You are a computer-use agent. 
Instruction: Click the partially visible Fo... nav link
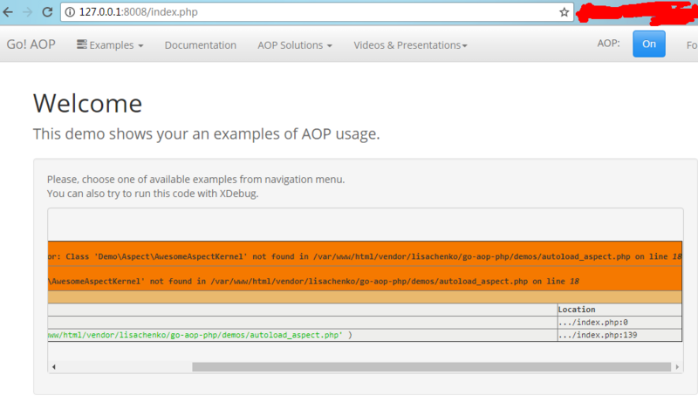691,44
